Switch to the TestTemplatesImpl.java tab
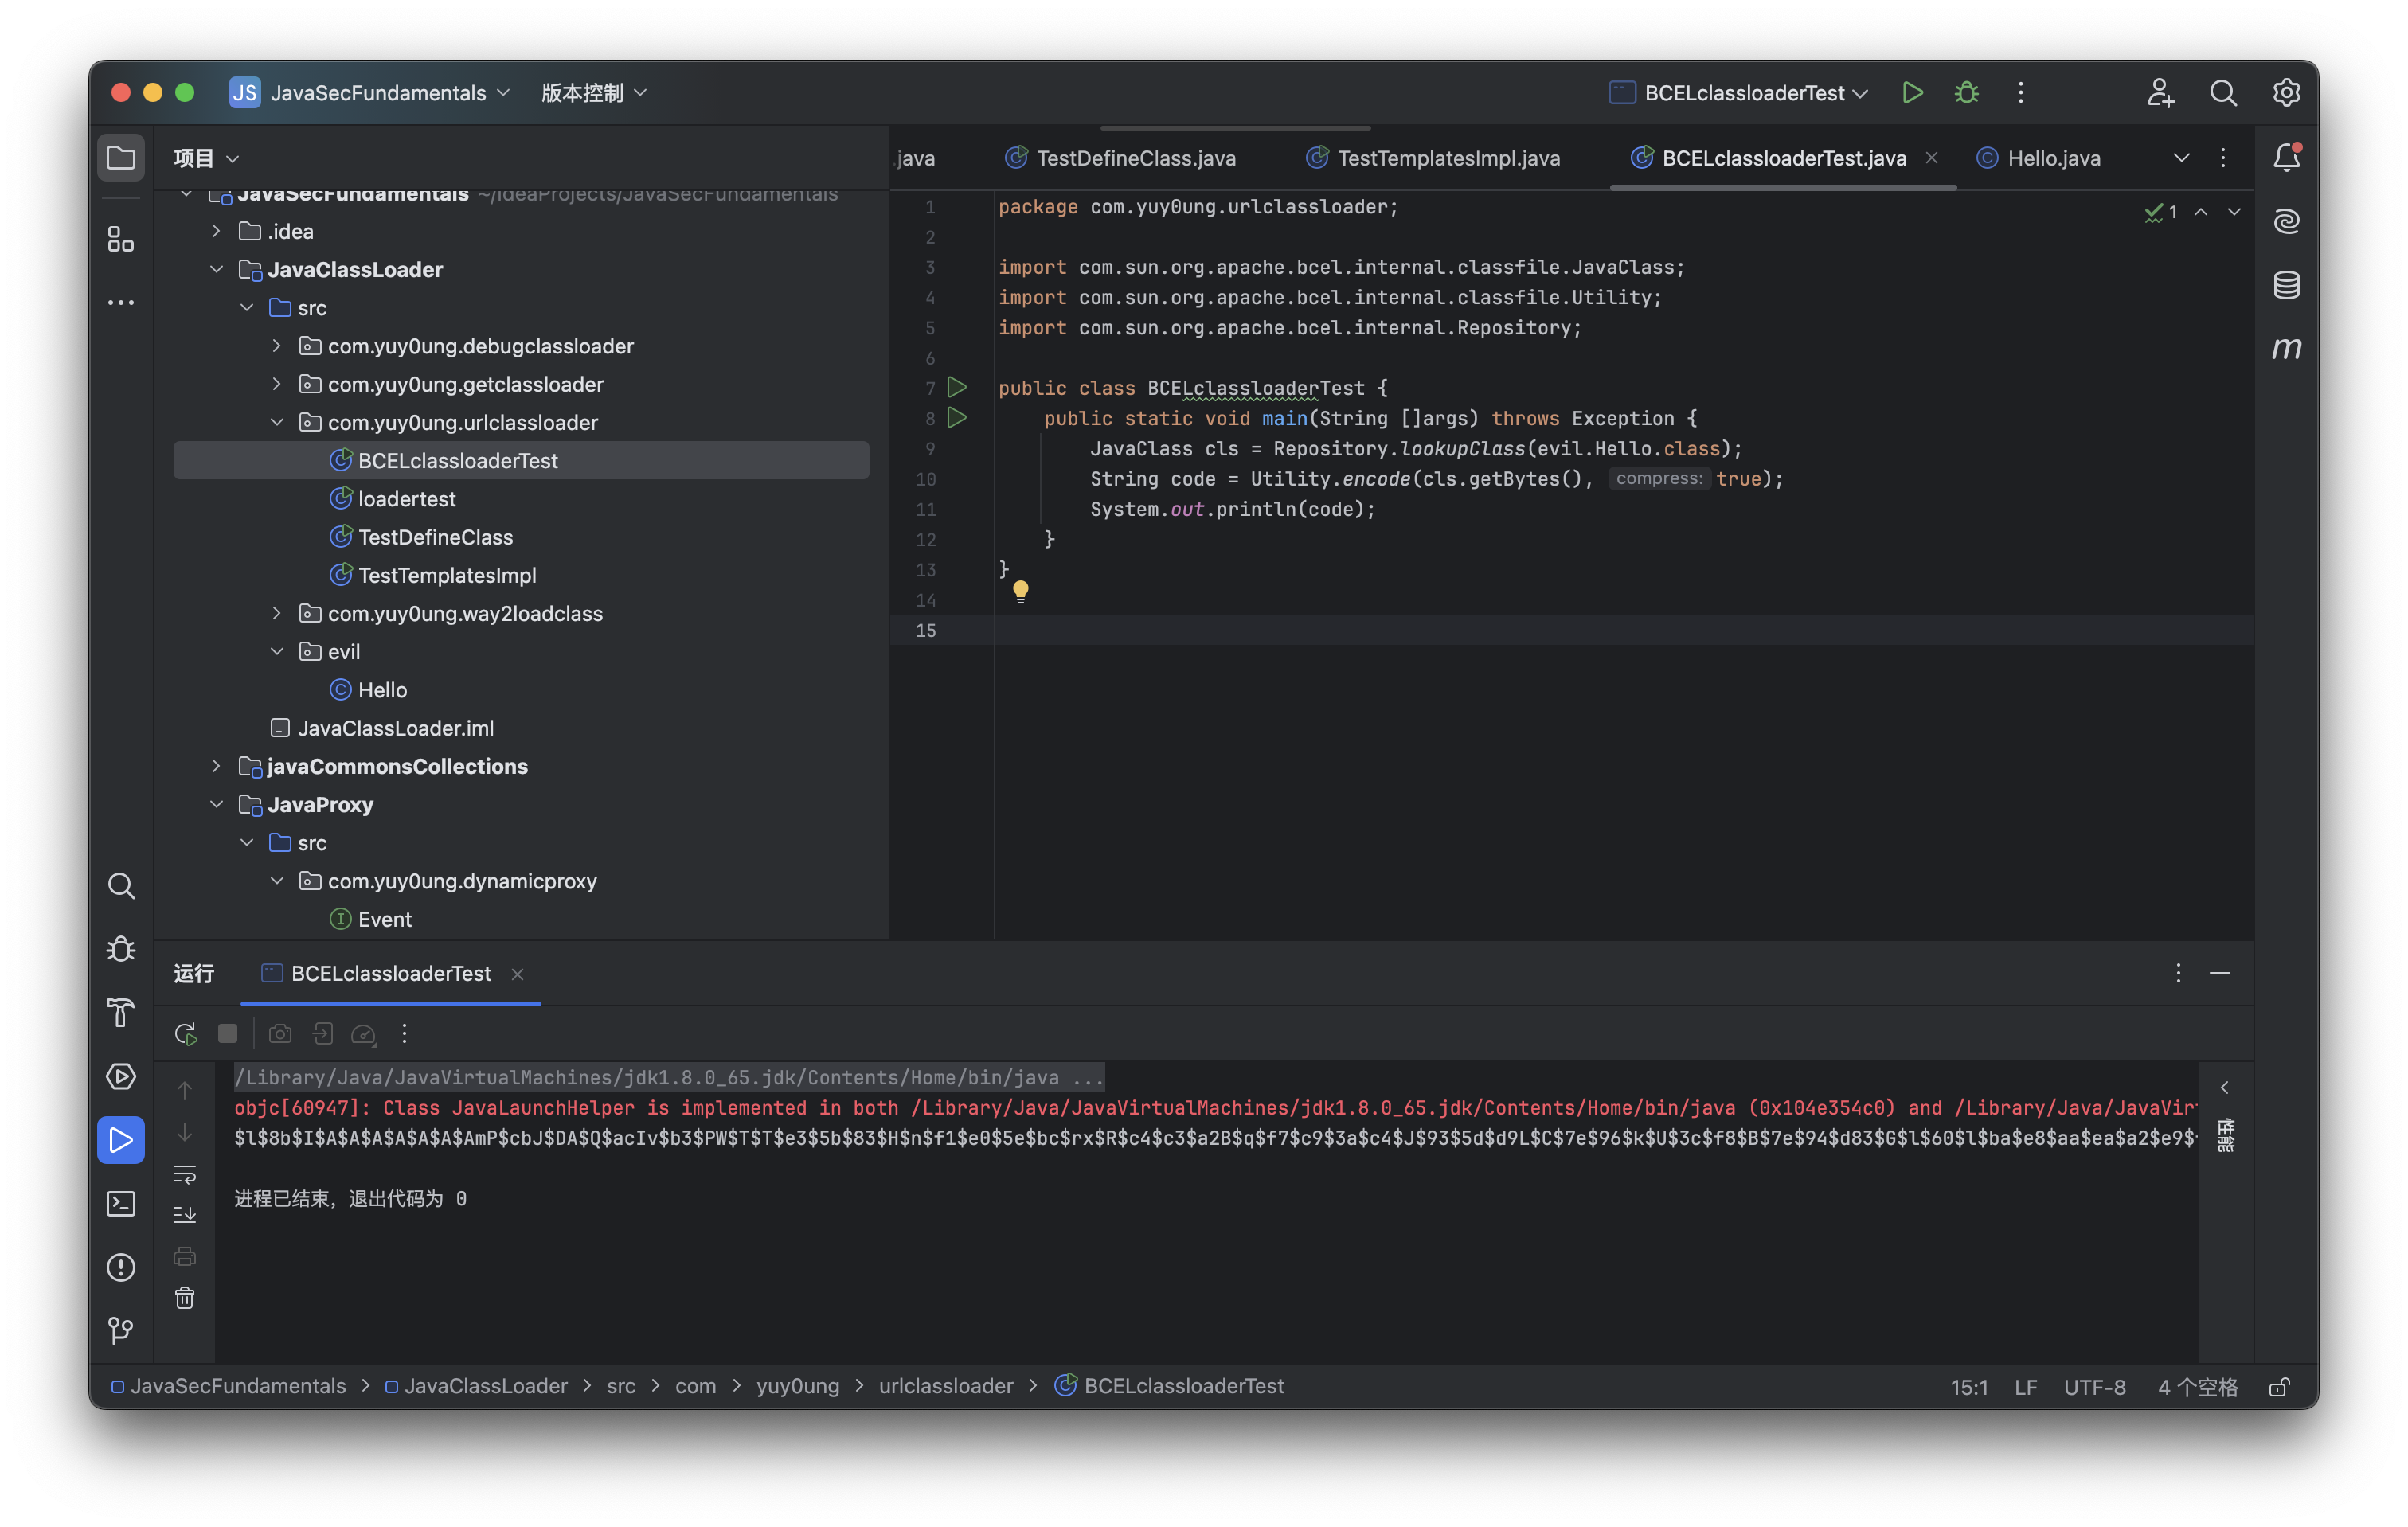The image size is (2408, 1527). tap(1447, 158)
